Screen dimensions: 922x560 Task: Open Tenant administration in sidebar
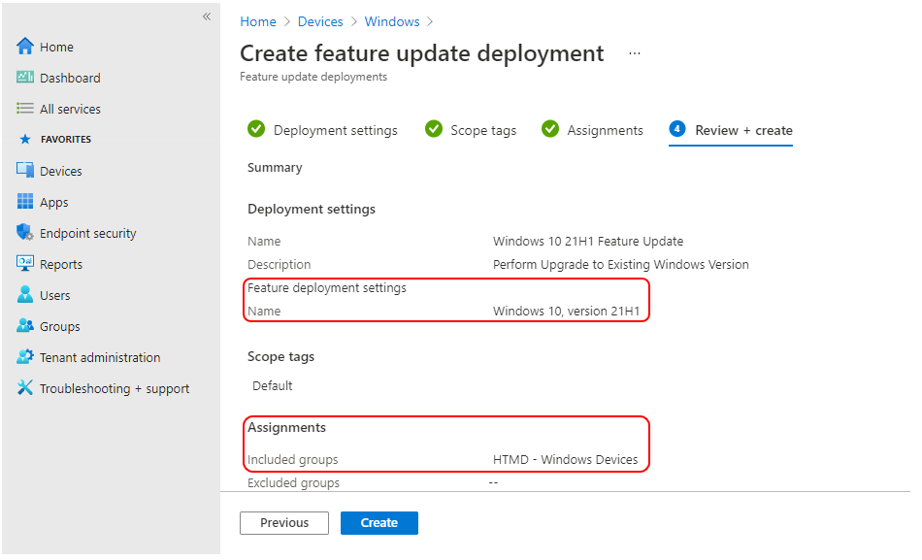pos(100,358)
